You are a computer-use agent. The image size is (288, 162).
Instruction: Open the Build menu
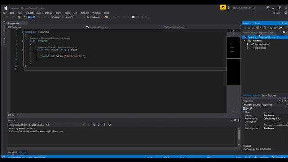tap(39, 13)
